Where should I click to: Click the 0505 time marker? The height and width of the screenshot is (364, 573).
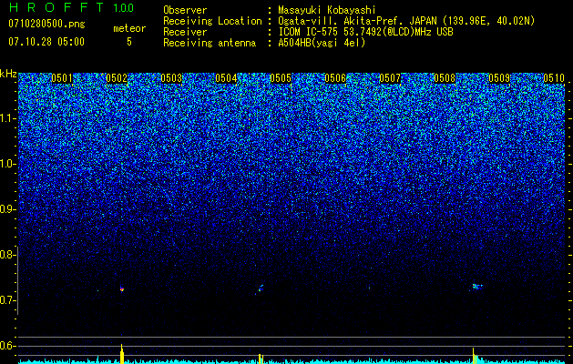pyautogui.click(x=281, y=77)
